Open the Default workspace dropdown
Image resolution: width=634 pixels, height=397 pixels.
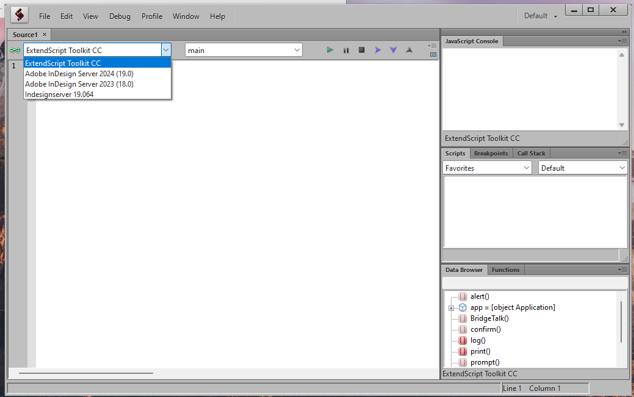pos(541,16)
